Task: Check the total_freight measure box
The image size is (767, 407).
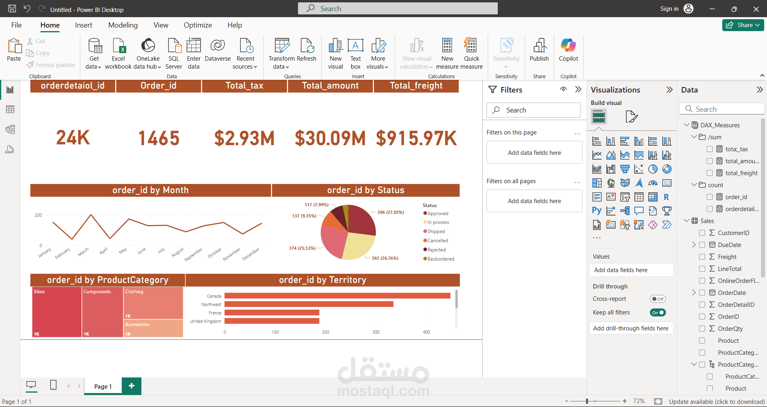Action: click(709, 173)
